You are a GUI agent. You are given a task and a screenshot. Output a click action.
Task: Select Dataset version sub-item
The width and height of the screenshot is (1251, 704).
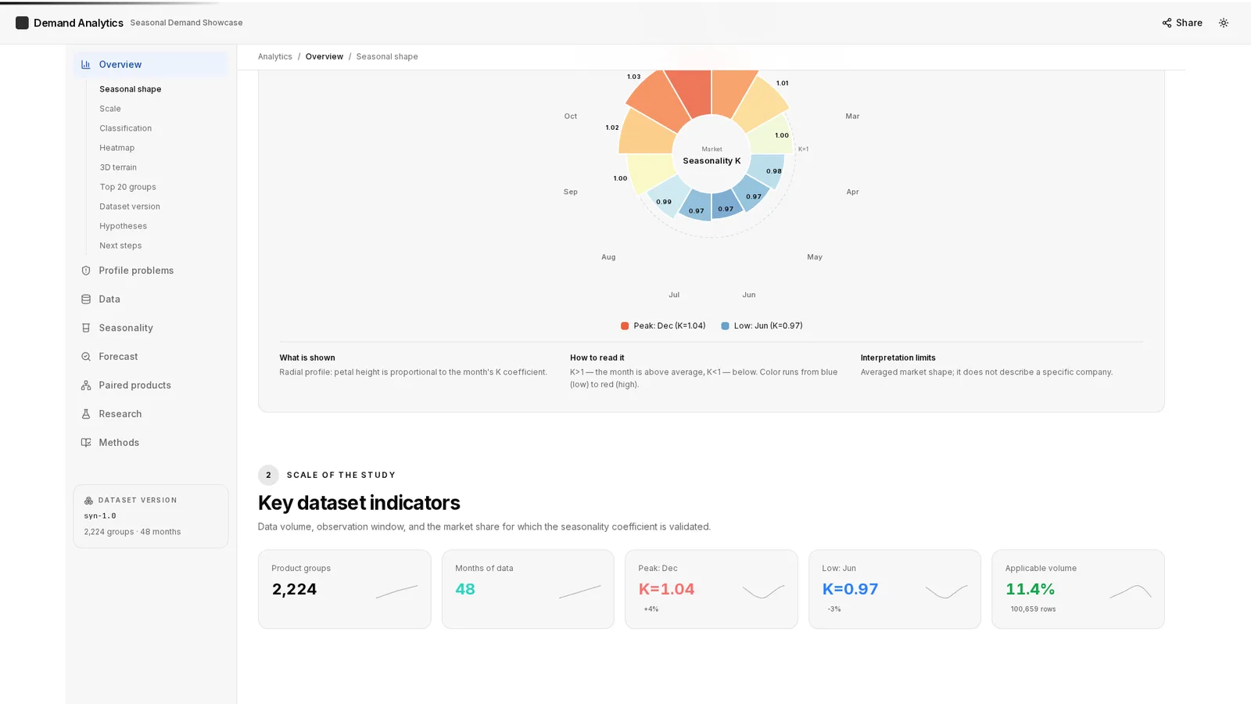click(130, 207)
